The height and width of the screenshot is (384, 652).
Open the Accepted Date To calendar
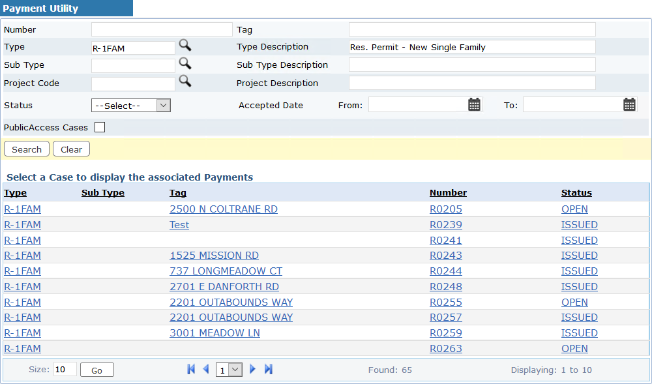click(x=629, y=104)
